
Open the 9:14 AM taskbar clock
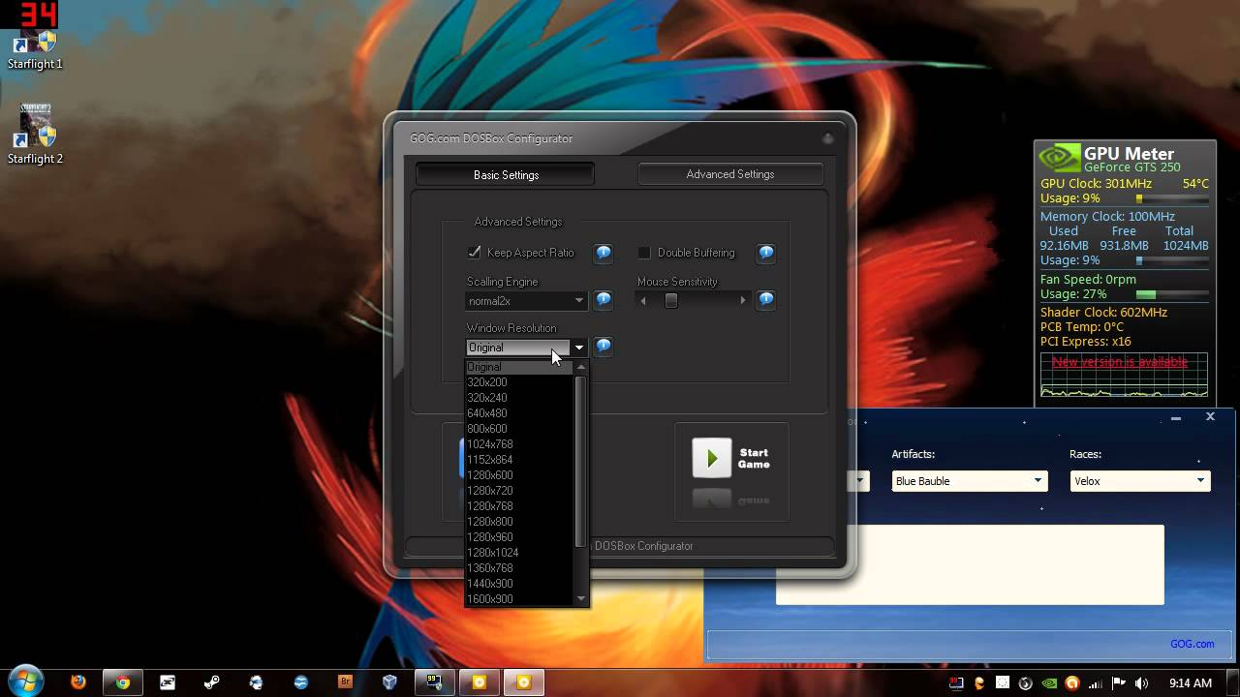(x=1191, y=682)
